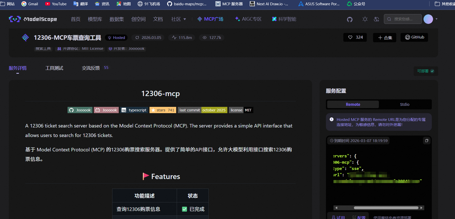Click the typescript badge
This screenshot has width=455, height=219.
(x=134, y=110)
